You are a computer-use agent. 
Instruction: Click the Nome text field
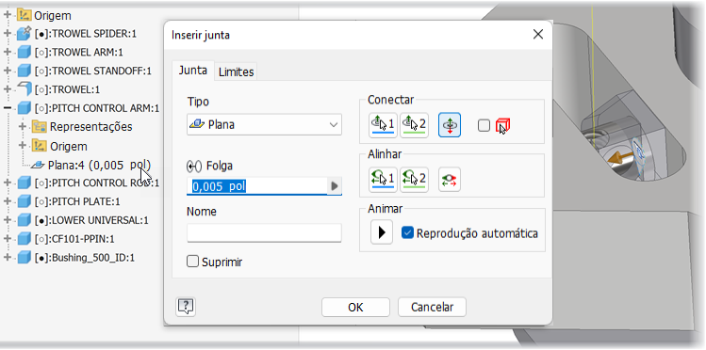tap(264, 232)
